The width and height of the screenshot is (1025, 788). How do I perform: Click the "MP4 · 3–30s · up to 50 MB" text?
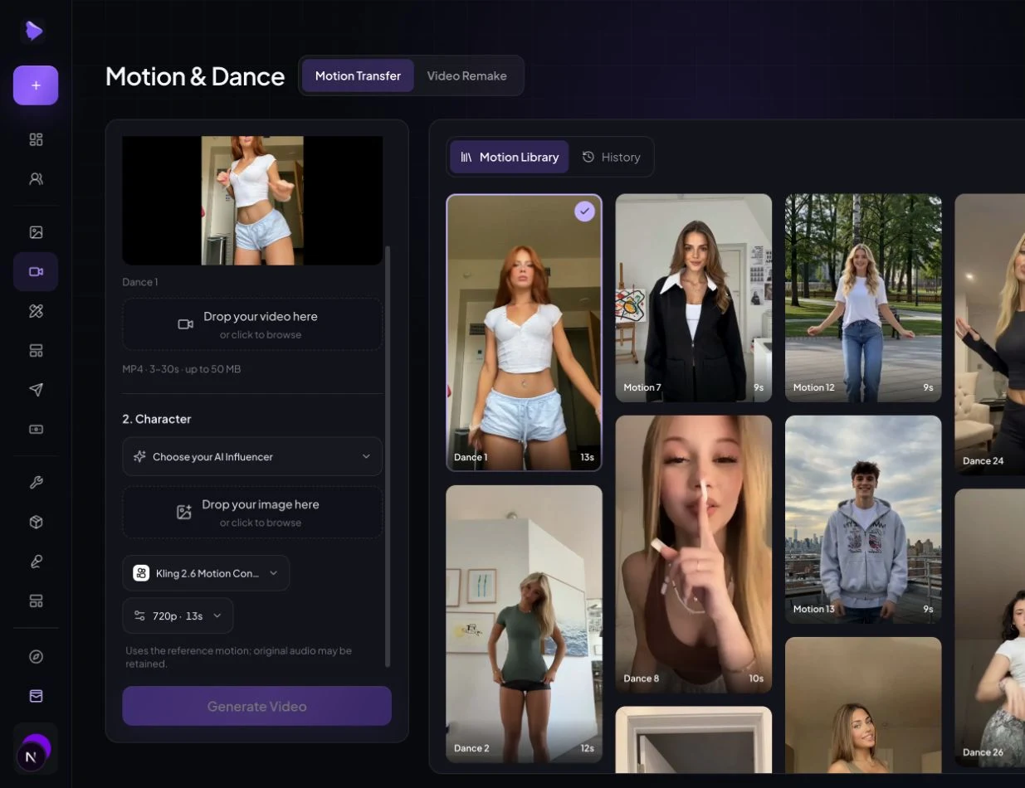[182, 369]
